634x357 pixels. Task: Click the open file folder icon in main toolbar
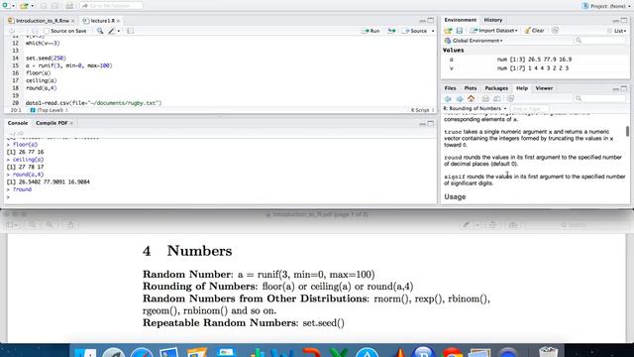pyautogui.click(x=24, y=6)
